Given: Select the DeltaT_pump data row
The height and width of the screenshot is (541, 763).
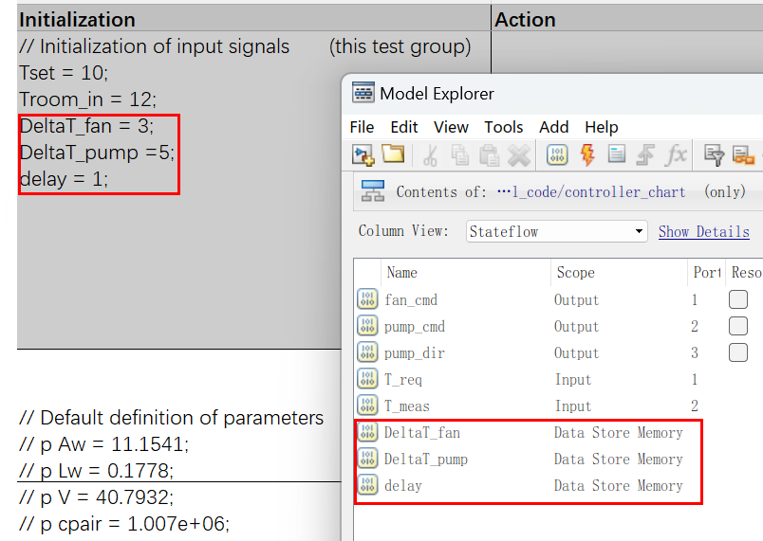Looking at the screenshot, I should [x=425, y=459].
